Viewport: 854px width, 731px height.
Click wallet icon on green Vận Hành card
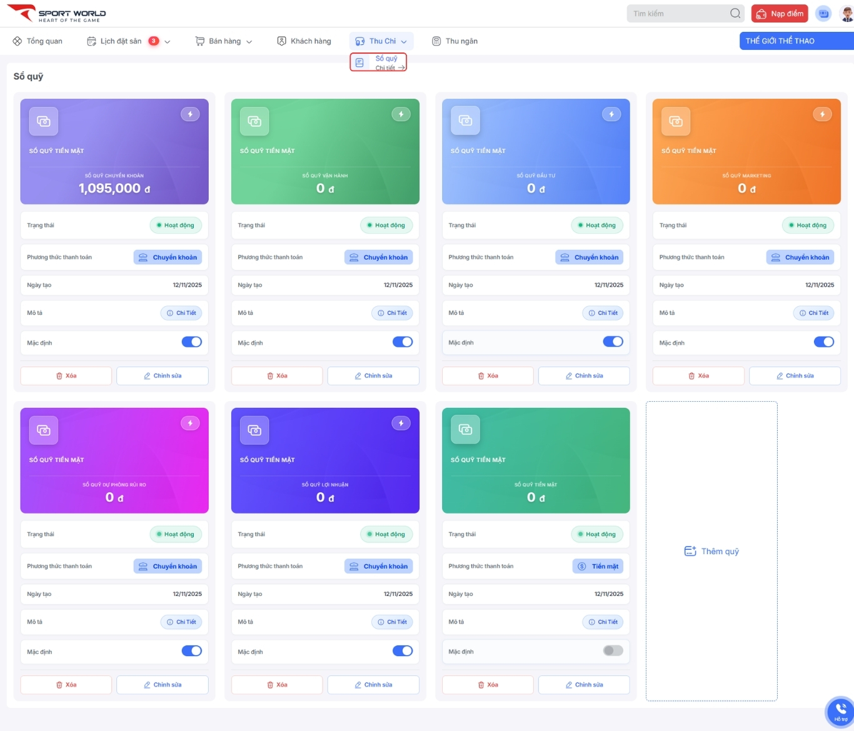(254, 121)
